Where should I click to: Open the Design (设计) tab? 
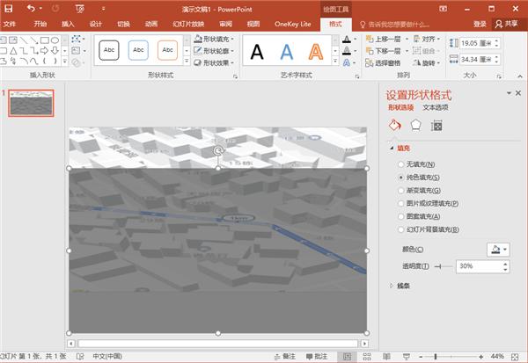click(x=96, y=24)
